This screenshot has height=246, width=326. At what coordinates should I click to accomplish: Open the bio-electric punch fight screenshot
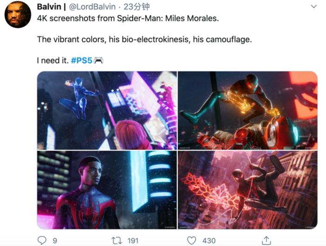(x=248, y=110)
